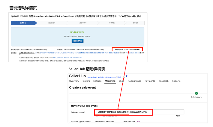This screenshot has width=213, height=127.
Task: Select the Marketing tab
Action: click(x=110, y=81)
